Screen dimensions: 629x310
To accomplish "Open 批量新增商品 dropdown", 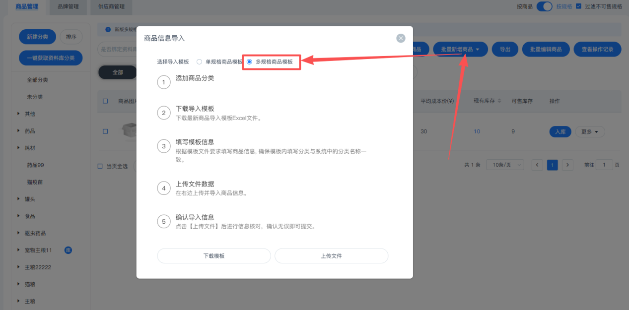I will [460, 49].
